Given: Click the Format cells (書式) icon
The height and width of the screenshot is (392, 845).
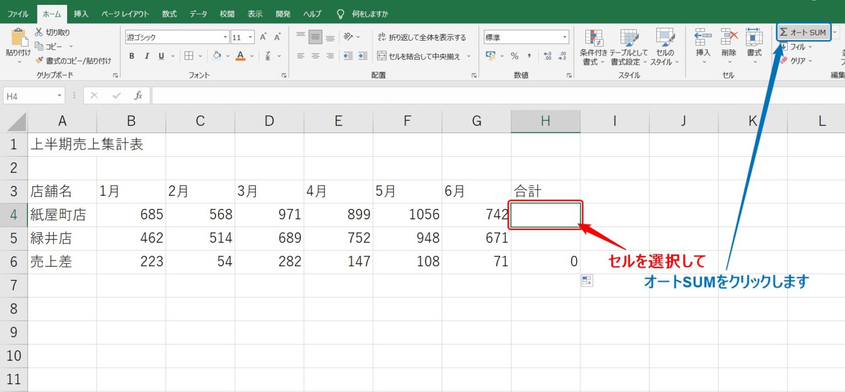Looking at the screenshot, I should 754,37.
